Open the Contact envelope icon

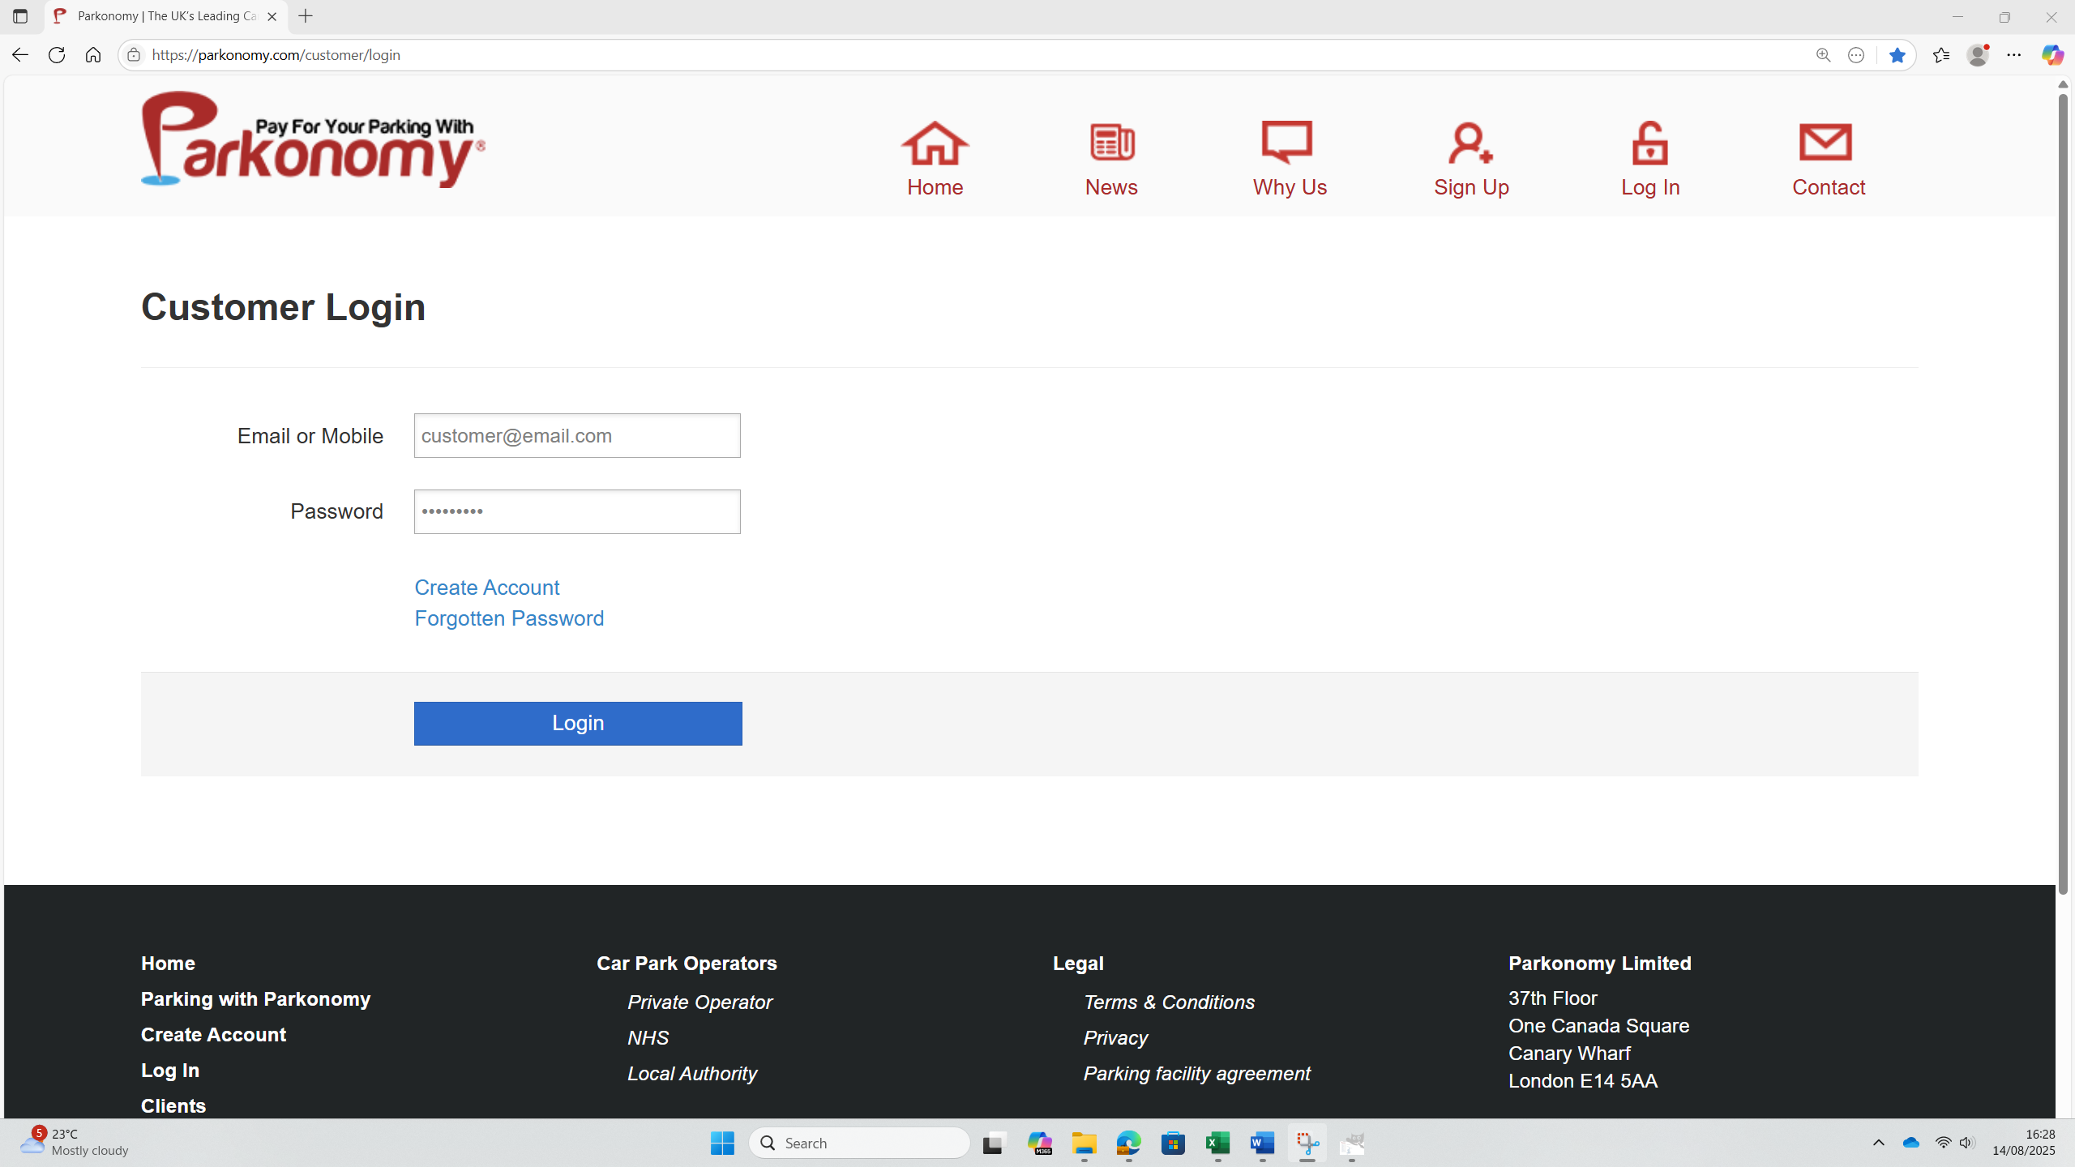(x=1825, y=143)
